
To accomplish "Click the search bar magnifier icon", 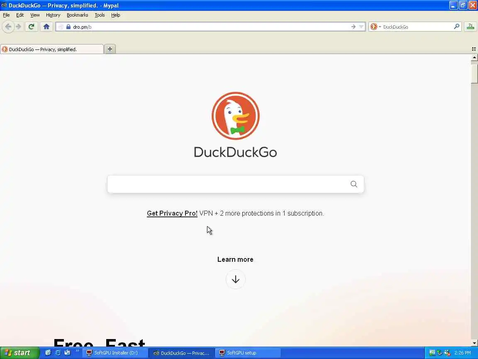I will point(456,27).
